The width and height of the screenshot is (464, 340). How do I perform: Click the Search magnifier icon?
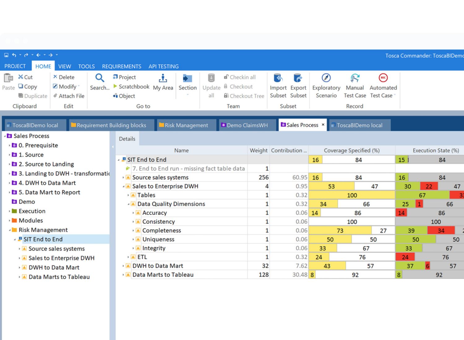(x=100, y=78)
